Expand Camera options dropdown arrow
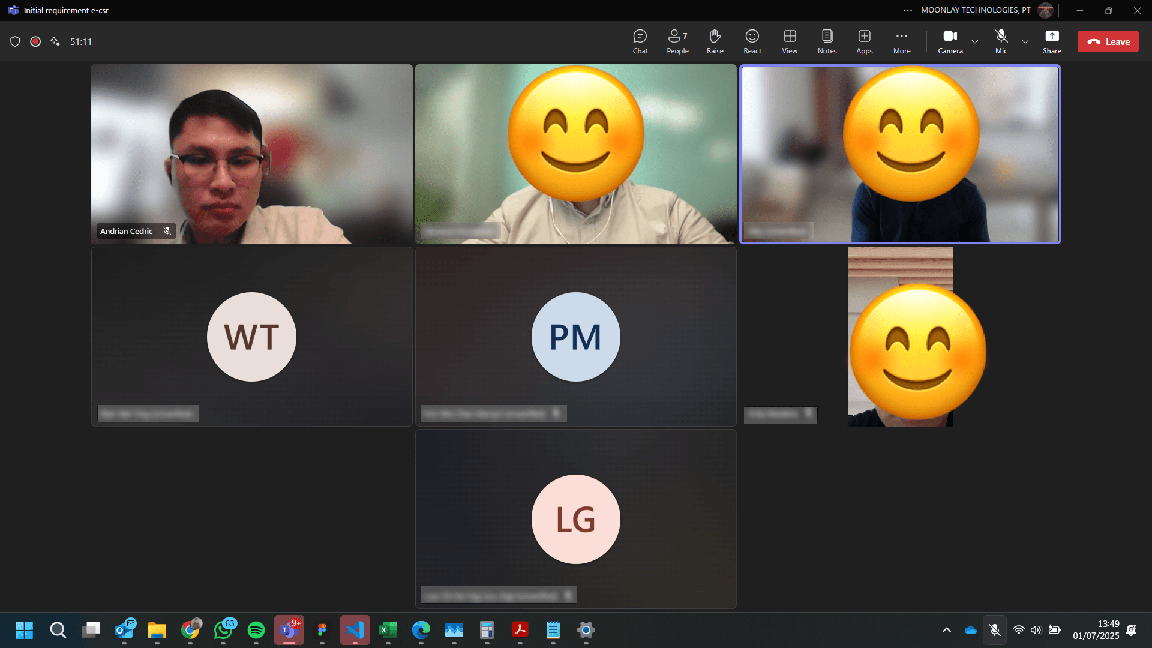The image size is (1152, 648). tap(975, 41)
